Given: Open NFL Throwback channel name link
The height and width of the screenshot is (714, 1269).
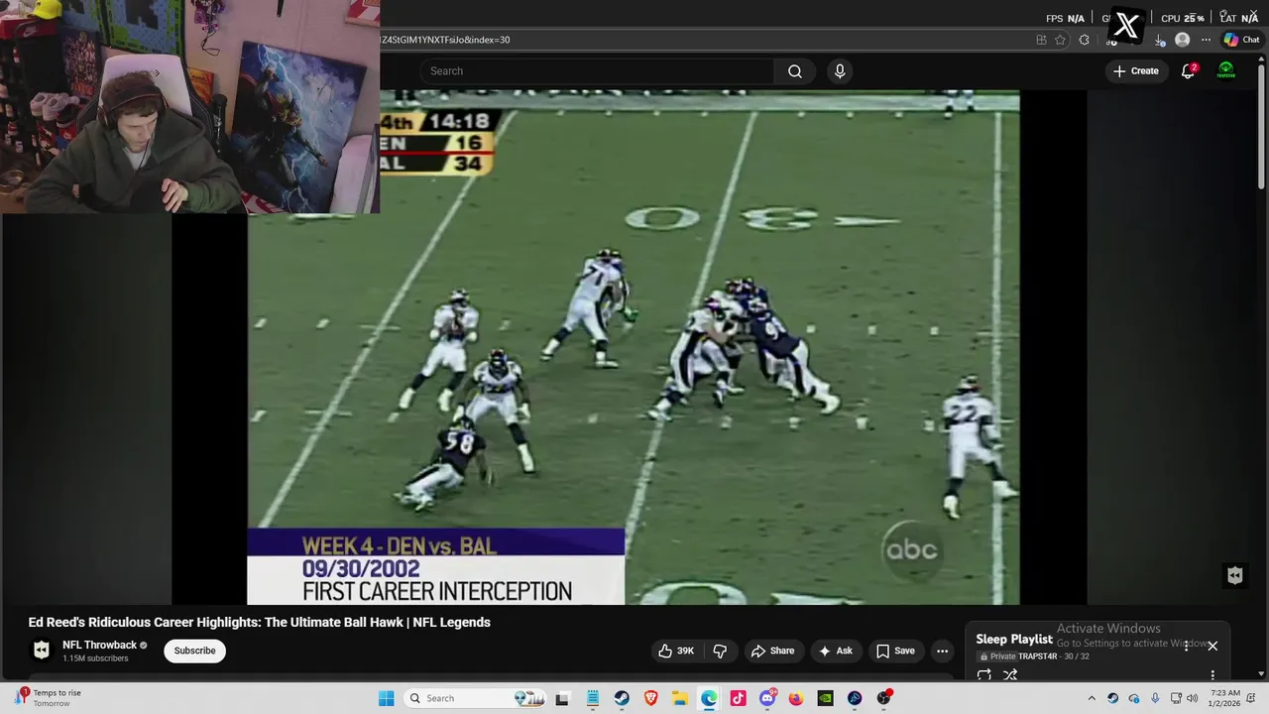Looking at the screenshot, I should point(99,645).
